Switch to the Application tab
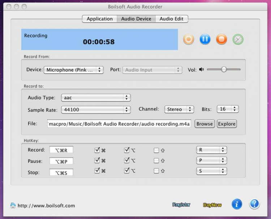The width and height of the screenshot is (271, 219). click(x=99, y=19)
